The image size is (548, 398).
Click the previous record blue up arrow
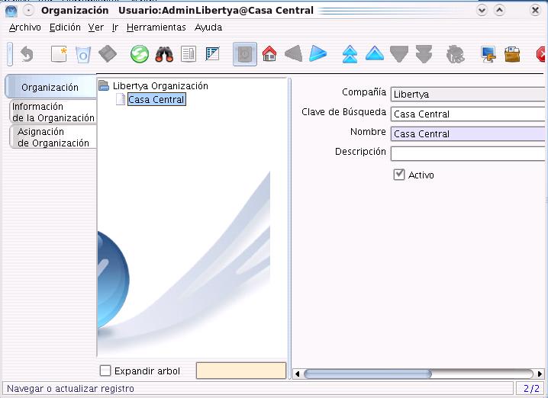pos(374,54)
